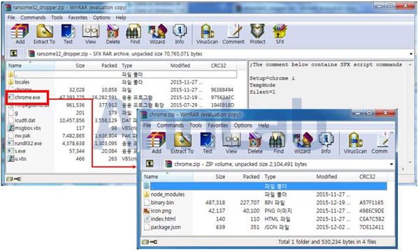Screen dimensions: 418x251
Task: Click Find icon in chrome.zip window
Action: 278,143
